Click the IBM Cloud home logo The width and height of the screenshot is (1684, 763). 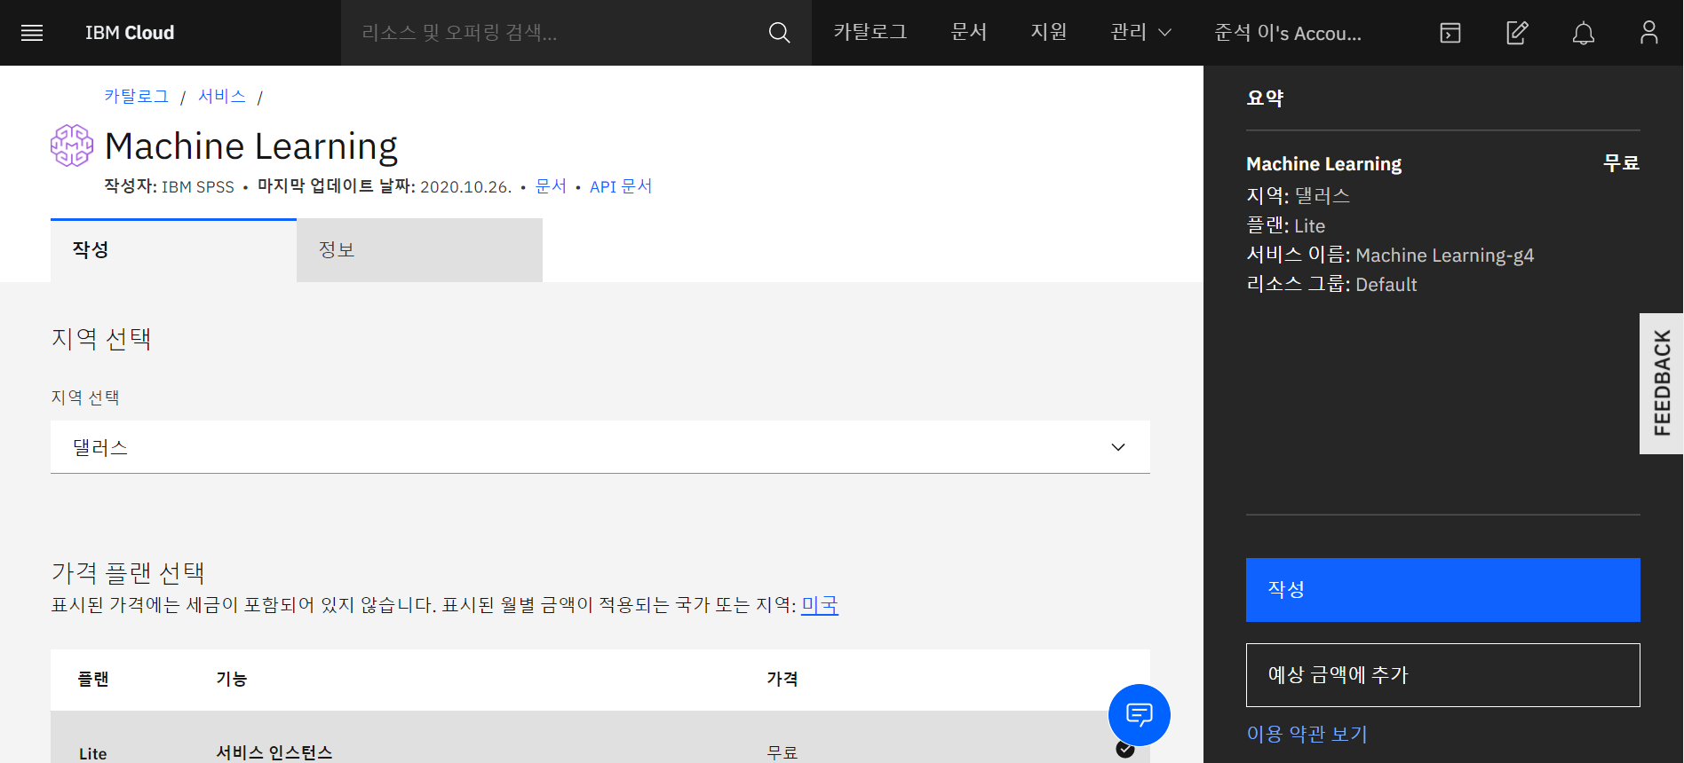[130, 33]
